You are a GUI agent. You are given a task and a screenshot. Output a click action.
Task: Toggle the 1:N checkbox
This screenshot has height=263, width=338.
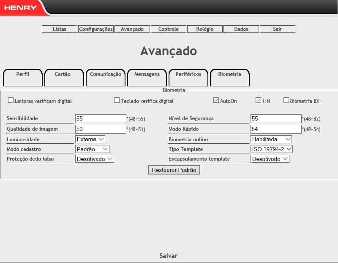[259, 101]
